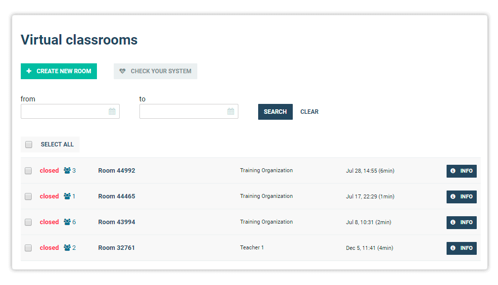Select checkbox for Room 43994
This screenshot has height=285, width=498.
[x=28, y=222]
